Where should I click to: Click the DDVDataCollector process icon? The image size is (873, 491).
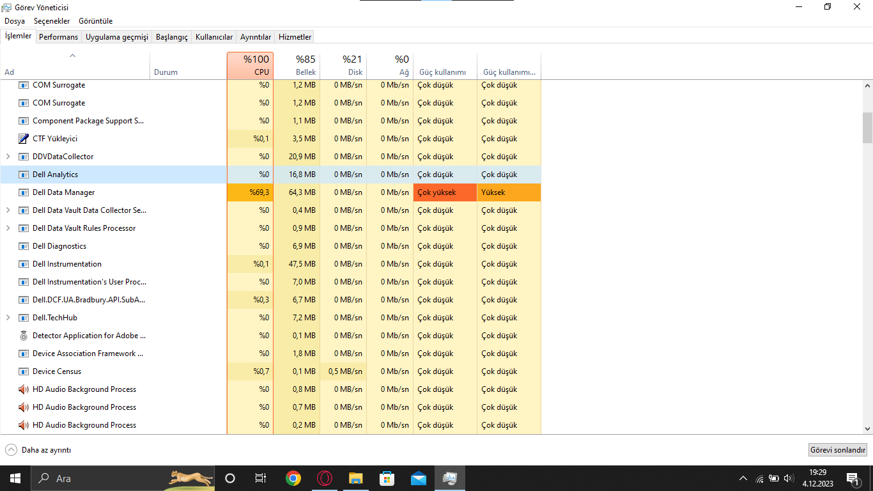click(x=24, y=157)
